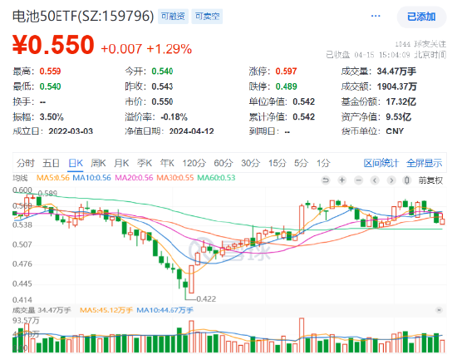This screenshot has width=457, height=355.
Task: Click the 成交额 1904.37万 value
Action: click(x=396, y=86)
